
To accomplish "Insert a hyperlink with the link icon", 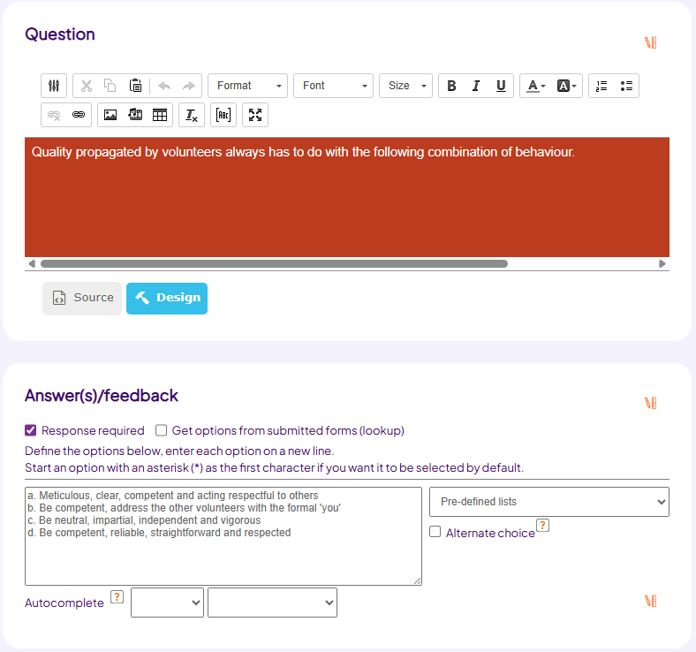I will pos(79,115).
